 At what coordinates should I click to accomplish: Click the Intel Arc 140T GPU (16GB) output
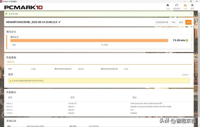(151, 107)
